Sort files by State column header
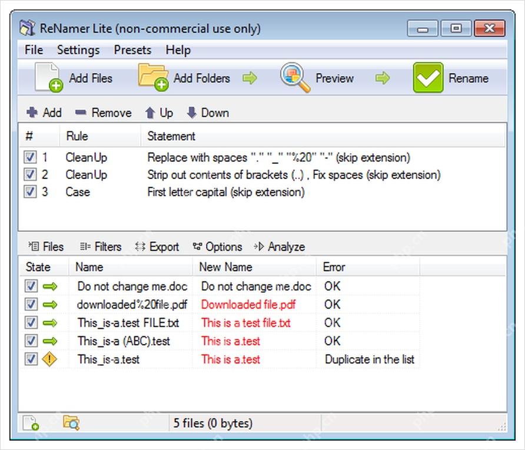This screenshot has width=525, height=450. click(x=44, y=267)
